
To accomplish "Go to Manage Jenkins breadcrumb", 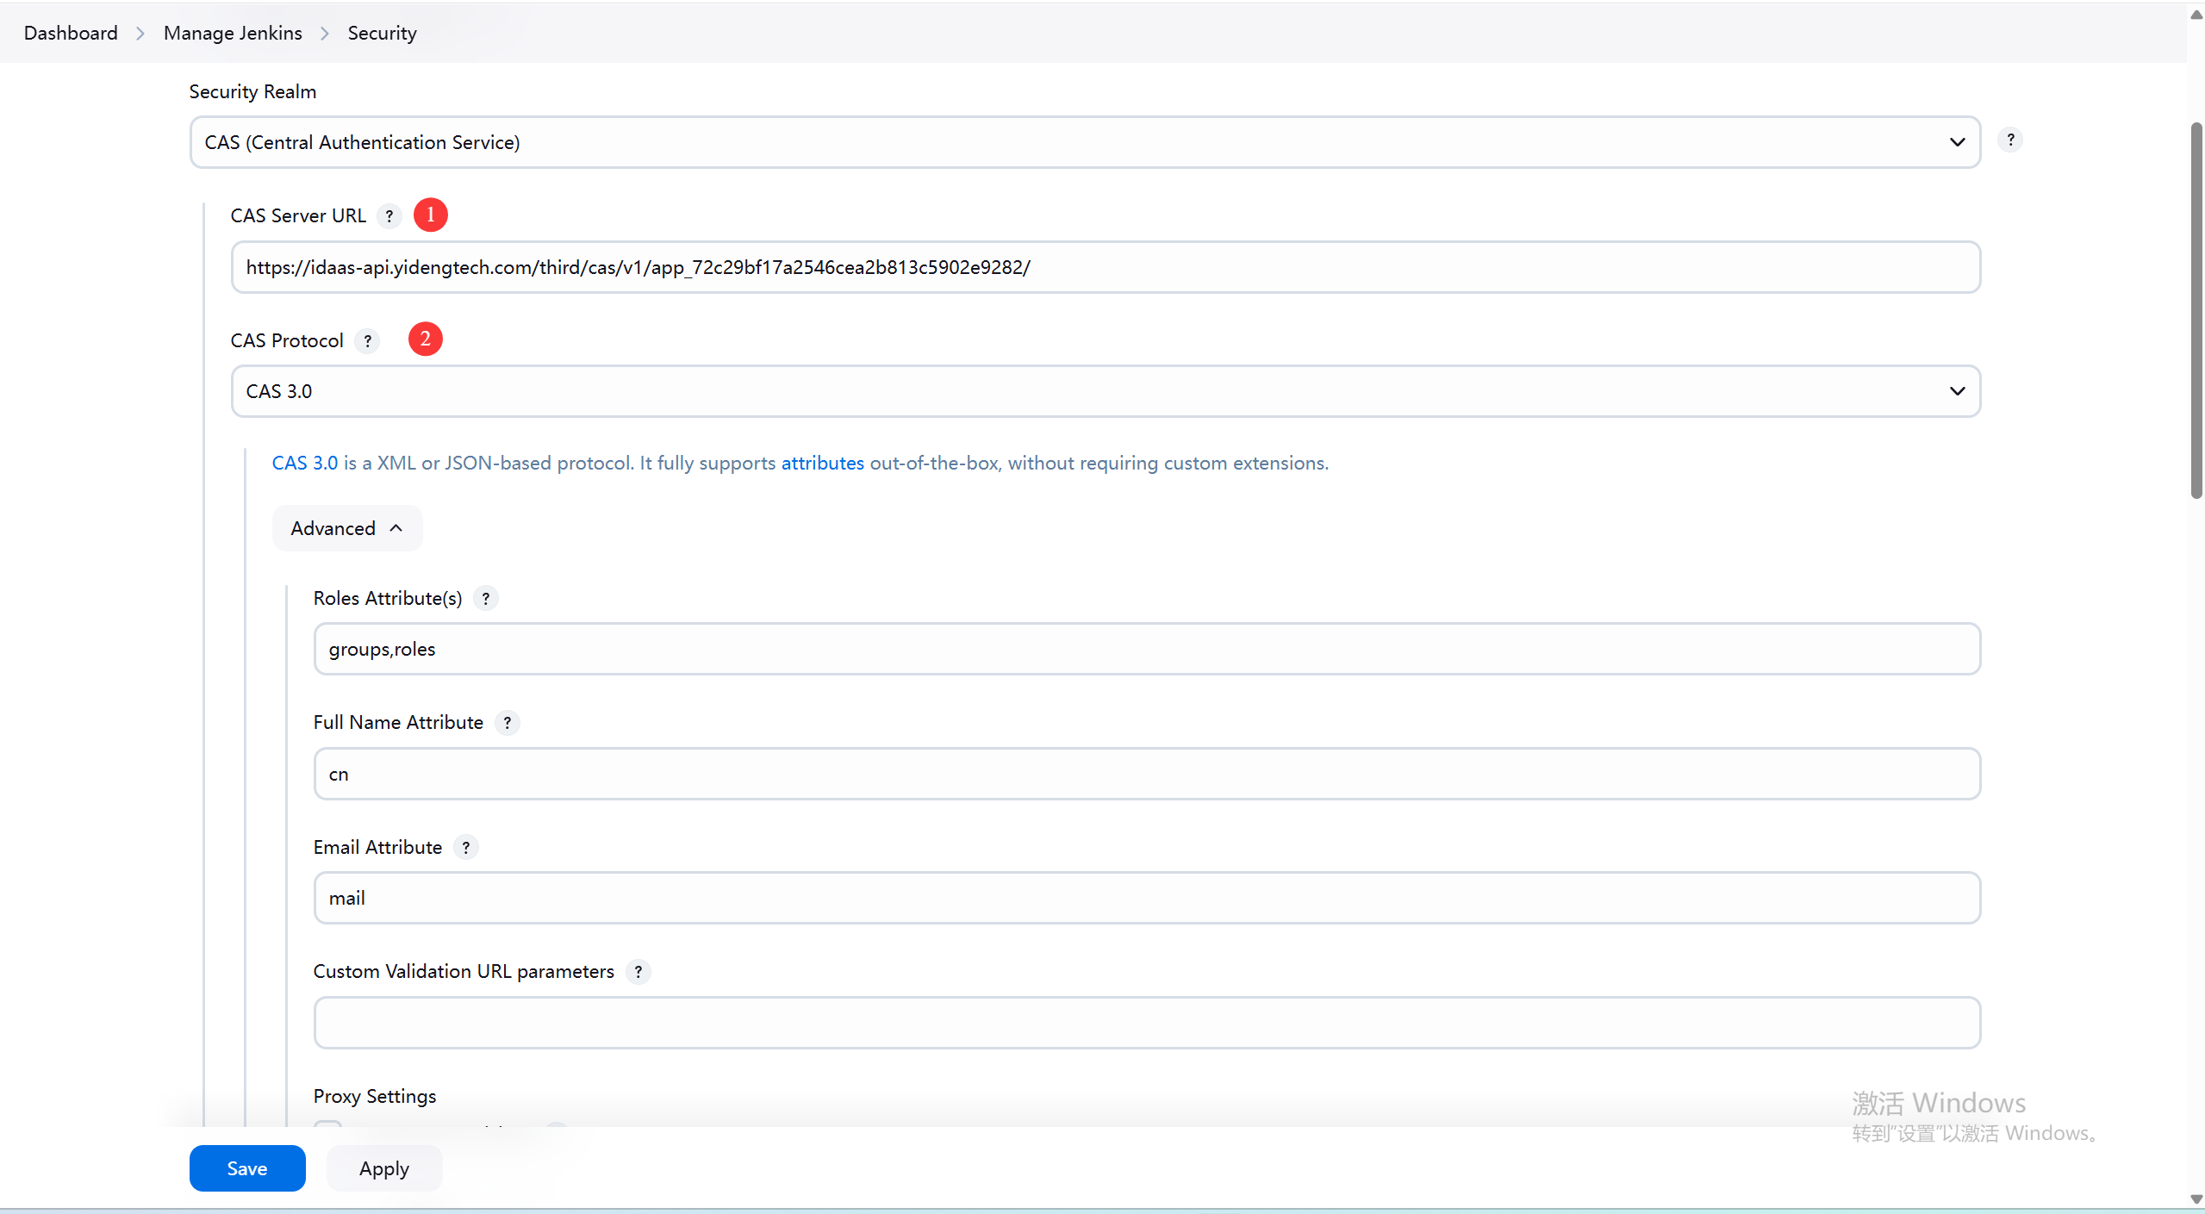I will point(233,34).
